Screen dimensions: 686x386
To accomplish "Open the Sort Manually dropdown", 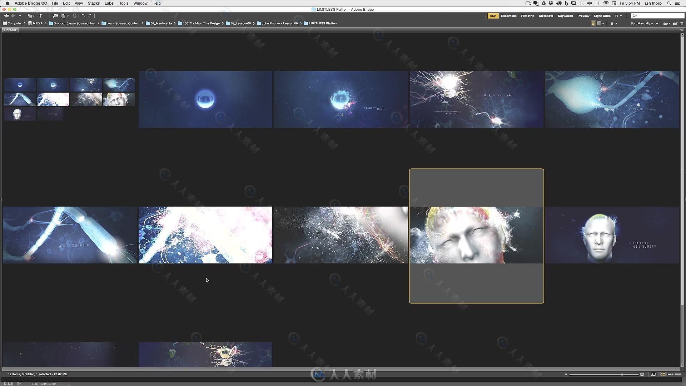I will 642,23.
